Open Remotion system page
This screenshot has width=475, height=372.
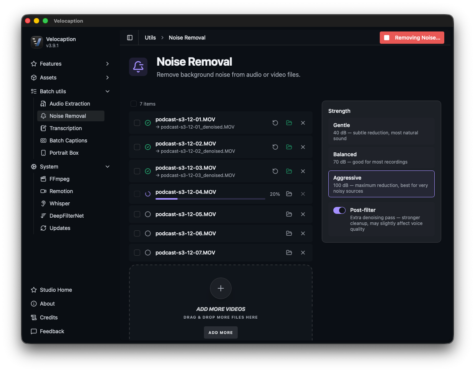(x=71, y=191)
